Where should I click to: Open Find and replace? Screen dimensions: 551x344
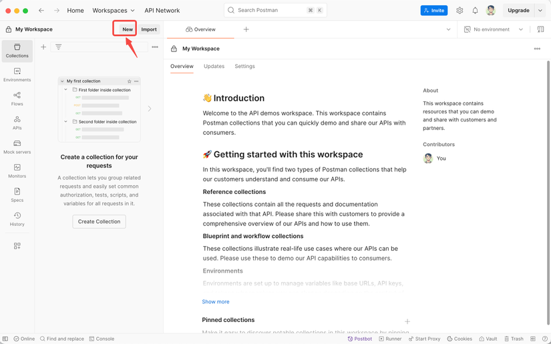click(62, 339)
